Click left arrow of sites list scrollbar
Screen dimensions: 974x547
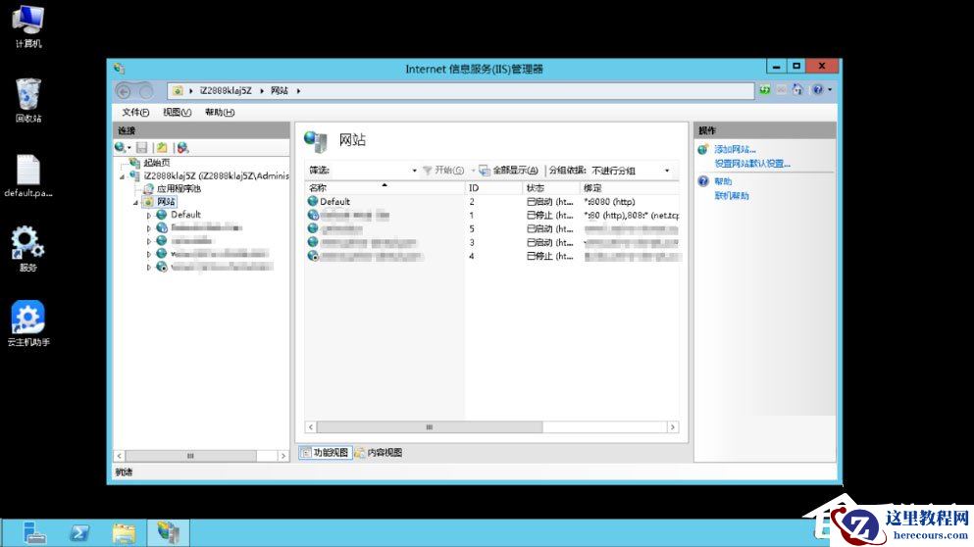point(311,427)
